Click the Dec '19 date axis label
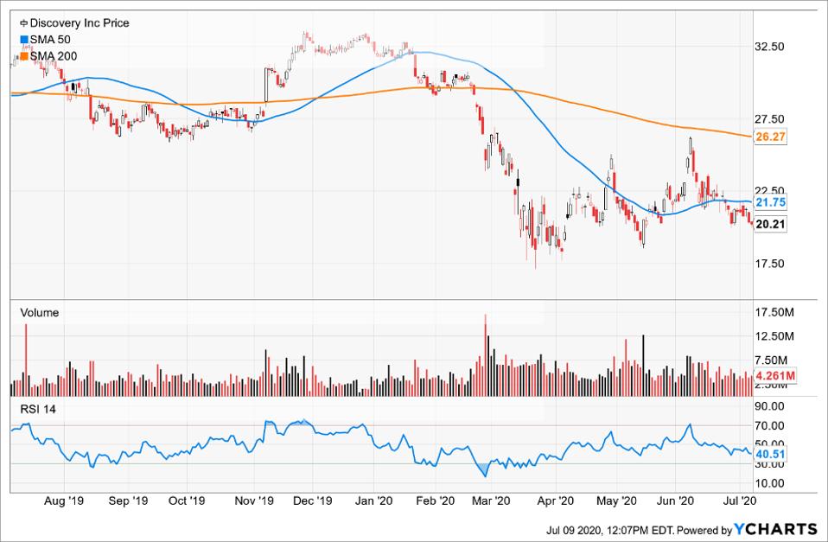This screenshot has height=542, width=828. [x=313, y=501]
